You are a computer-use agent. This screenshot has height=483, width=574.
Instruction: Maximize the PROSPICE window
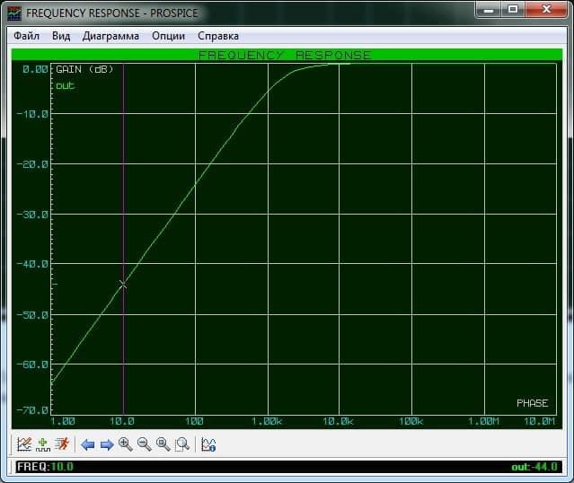(x=513, y=9)
